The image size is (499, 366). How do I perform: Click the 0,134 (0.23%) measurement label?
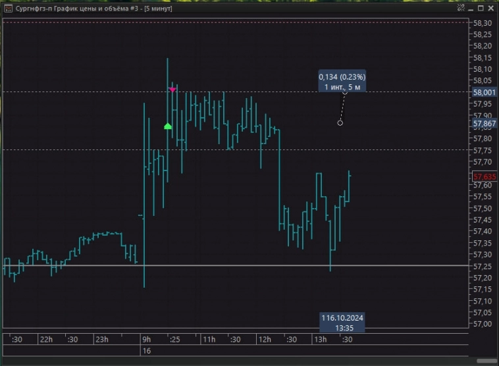click(x=342, y=82)
